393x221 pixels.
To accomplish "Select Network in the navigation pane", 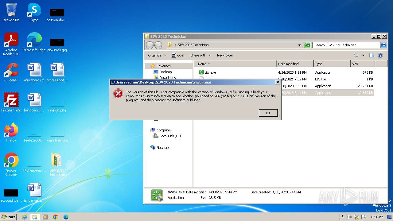I will [x=163, y=148].
